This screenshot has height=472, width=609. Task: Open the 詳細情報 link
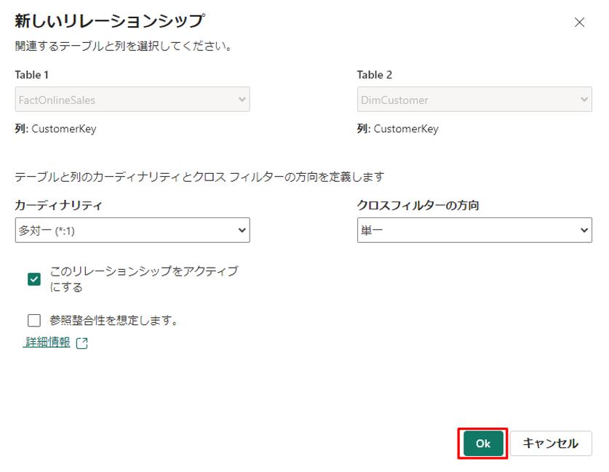(48, 343)
